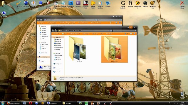
Task: Expand Include in library dropdown
Action: tap(75, 34)
